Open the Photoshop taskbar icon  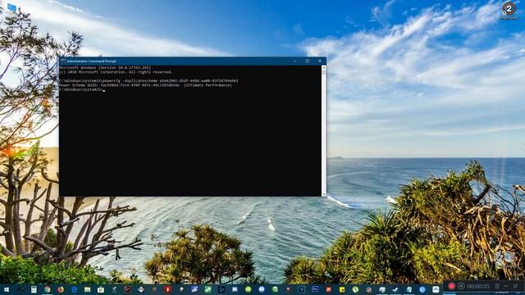point(315,289)
